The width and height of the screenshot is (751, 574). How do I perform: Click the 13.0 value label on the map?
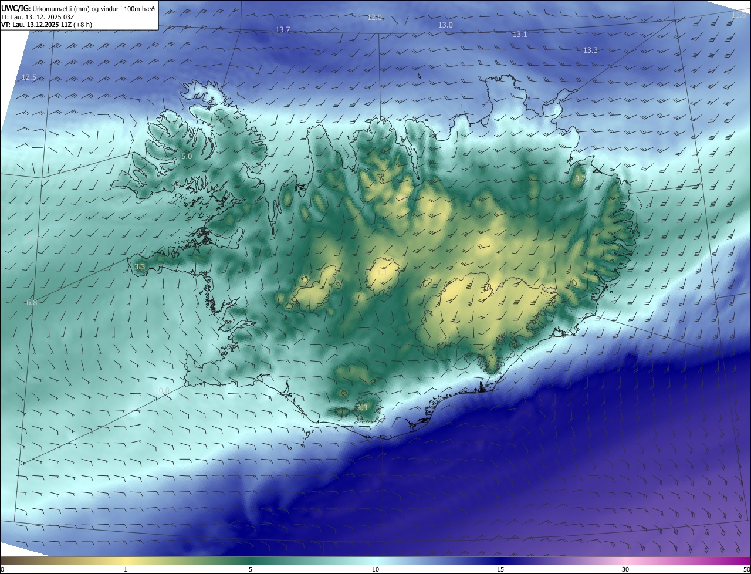(445, 25)
